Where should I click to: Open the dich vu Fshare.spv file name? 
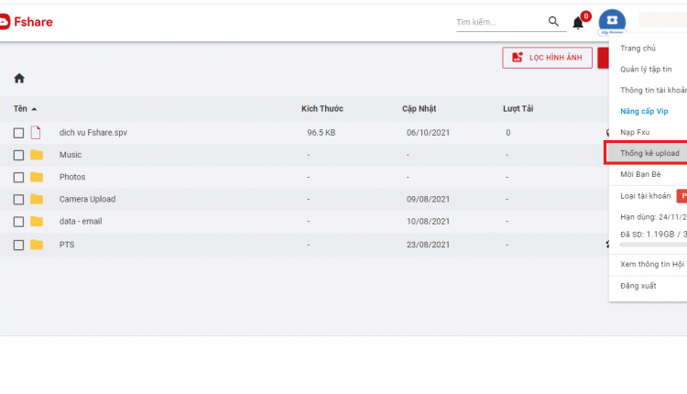coord(93,132)
